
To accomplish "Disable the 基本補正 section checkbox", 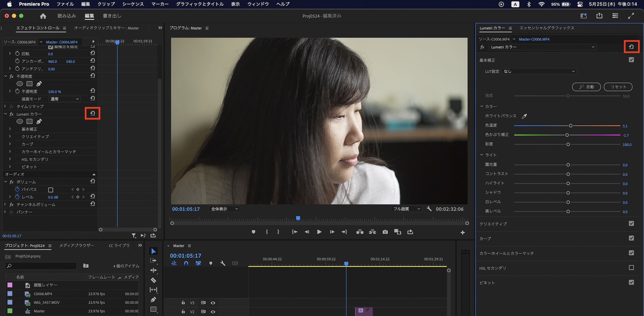I will coord(631,60).
